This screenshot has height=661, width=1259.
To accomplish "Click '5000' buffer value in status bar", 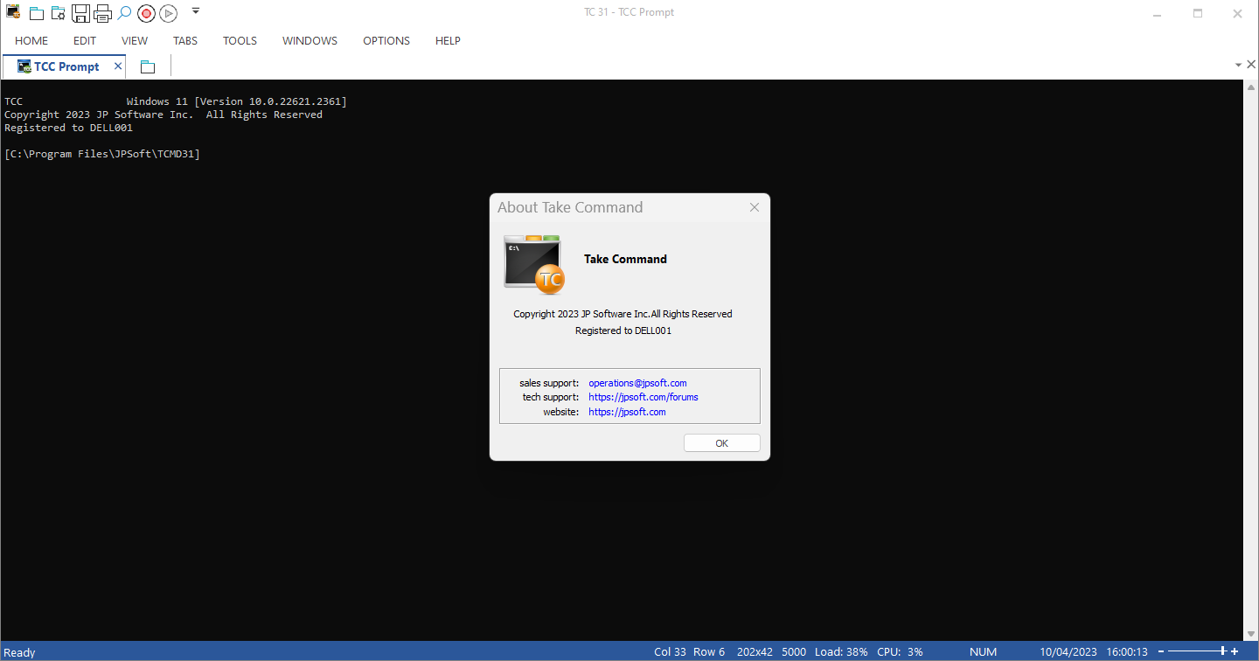I will pyautogui.click(x=792, y=651).
